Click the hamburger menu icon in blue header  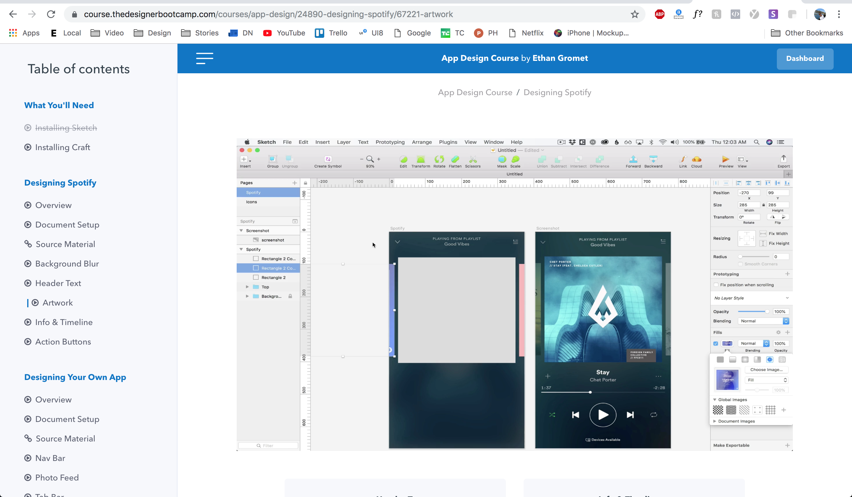(204, 59)
